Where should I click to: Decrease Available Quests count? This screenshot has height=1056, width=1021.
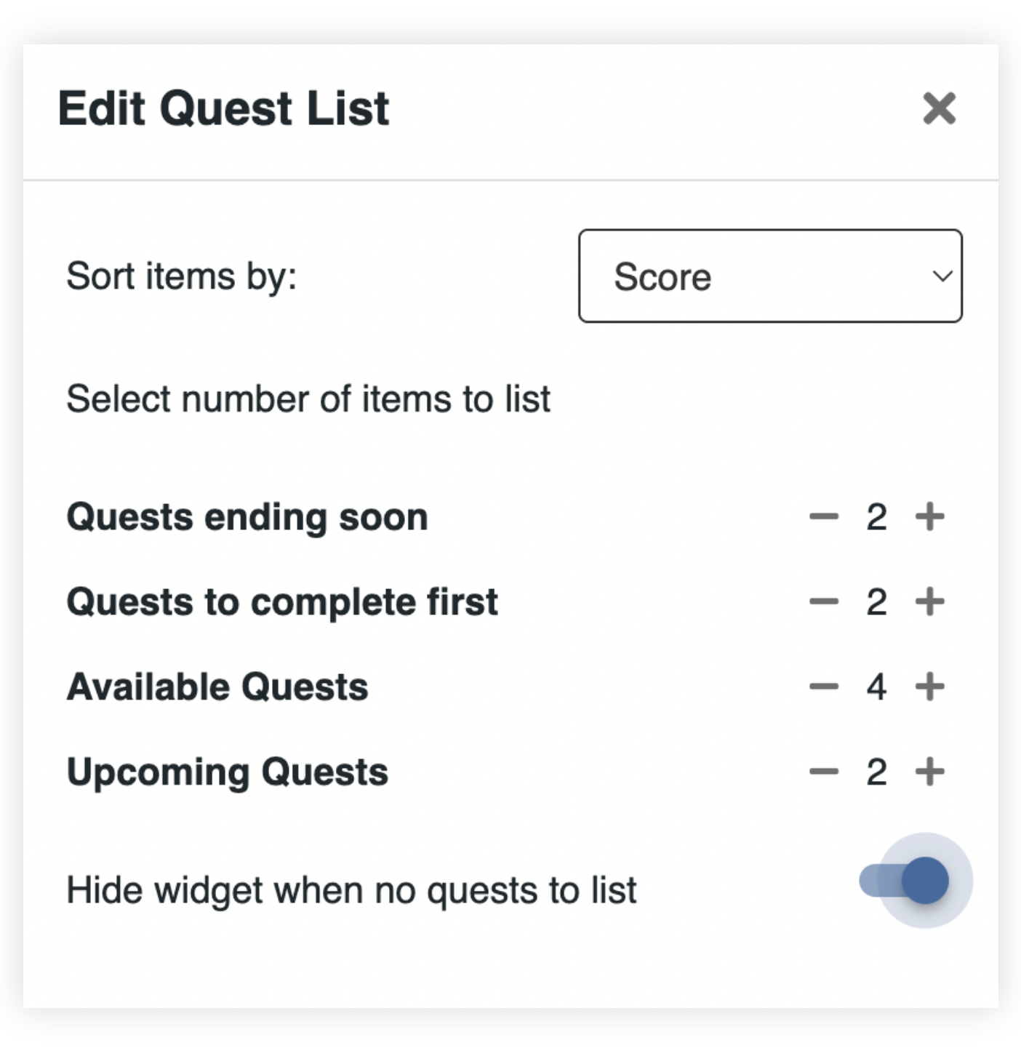(x=824, y=687)
